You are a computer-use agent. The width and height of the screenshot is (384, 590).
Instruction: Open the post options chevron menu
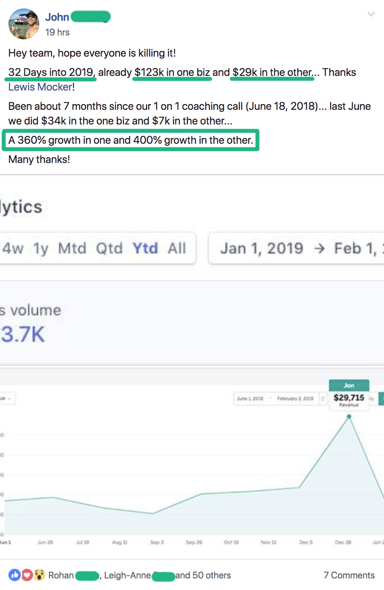pos(371,15)
